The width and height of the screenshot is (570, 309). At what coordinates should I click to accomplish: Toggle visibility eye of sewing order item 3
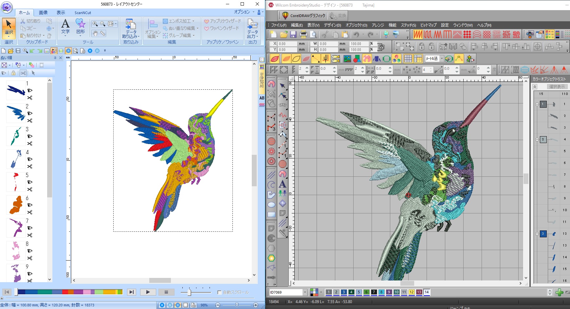tap(30, 136)
